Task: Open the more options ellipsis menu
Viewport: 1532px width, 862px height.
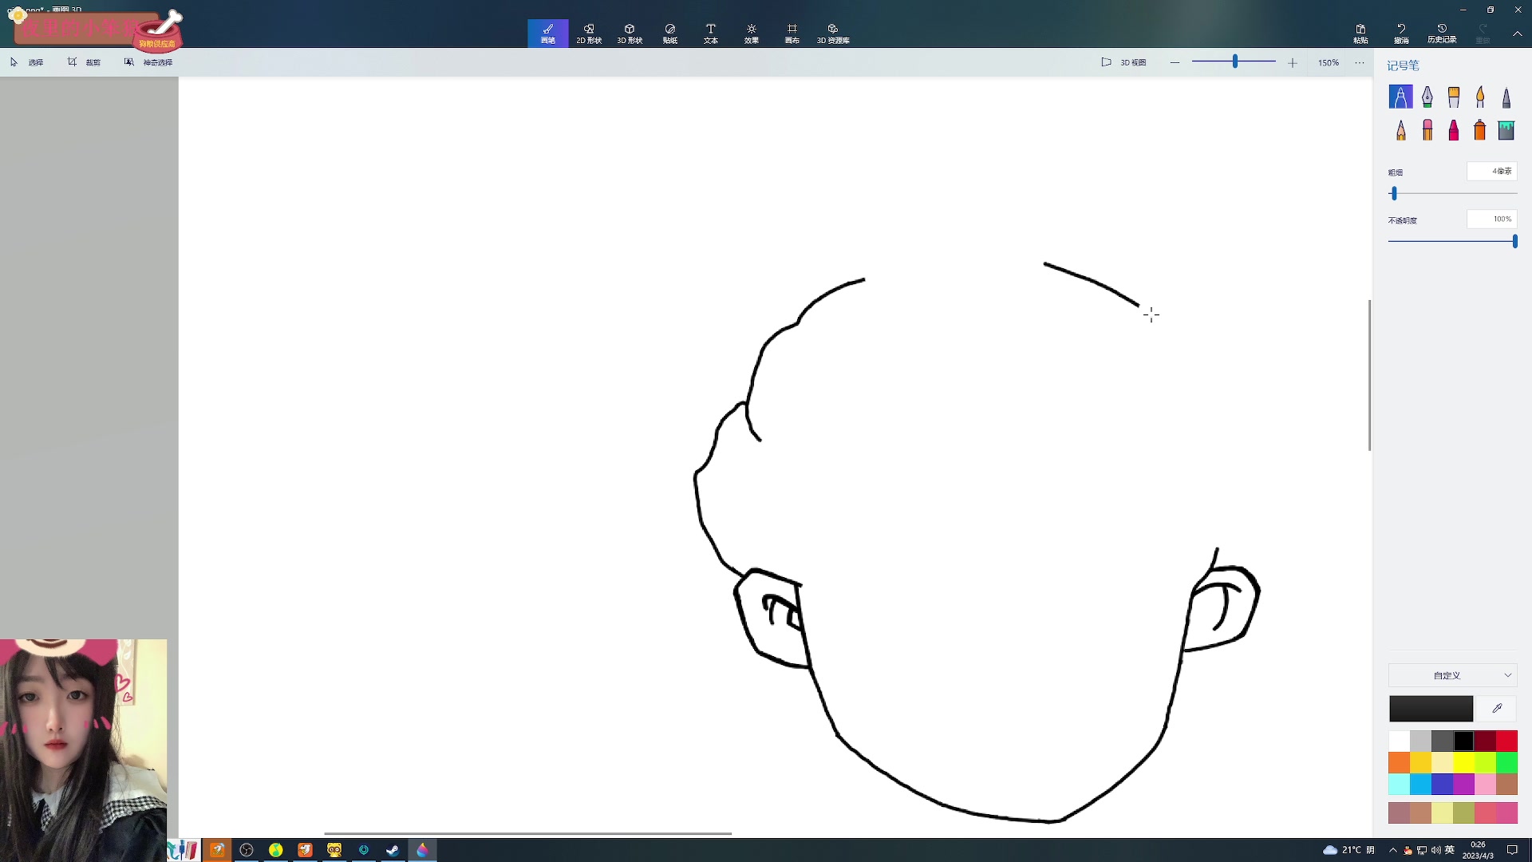Action: (1360, 62)
